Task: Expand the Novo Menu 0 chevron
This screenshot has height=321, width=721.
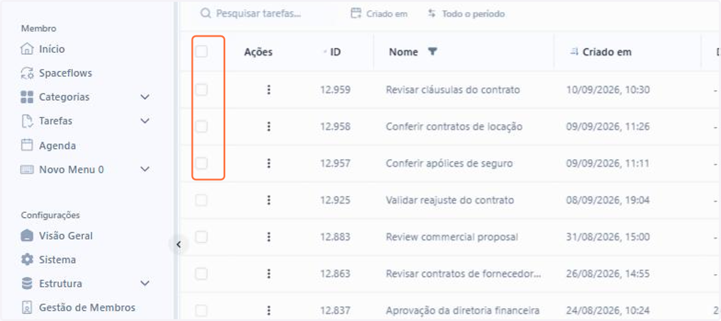Action: pyautogui.click(x=144, y=170)
